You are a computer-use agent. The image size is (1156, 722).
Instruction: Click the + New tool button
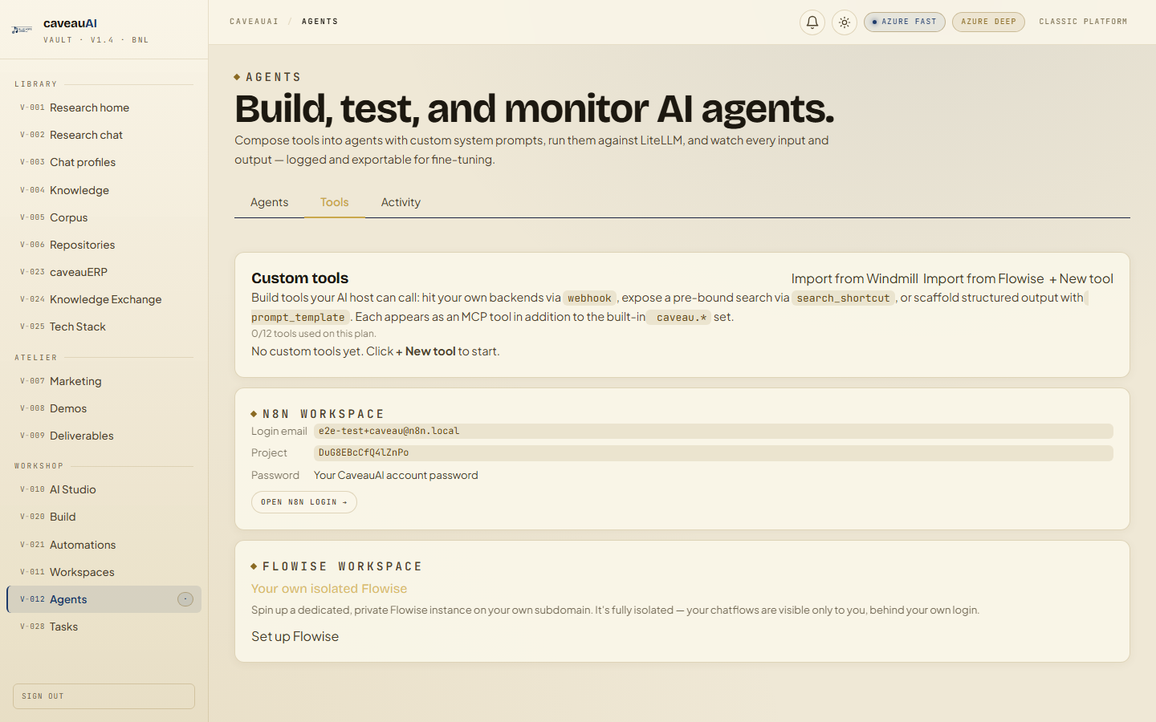click(1081, 278)
